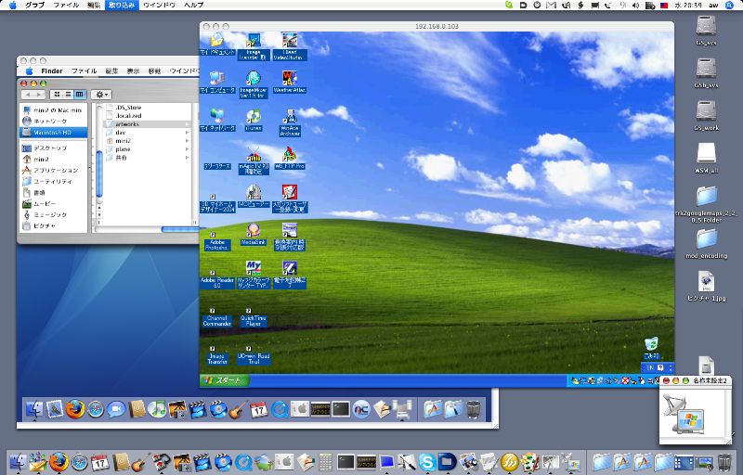Screen dimensions: 743x475
Task: Open ヘルプ menu in top menu bar
Action: [194, 6]
